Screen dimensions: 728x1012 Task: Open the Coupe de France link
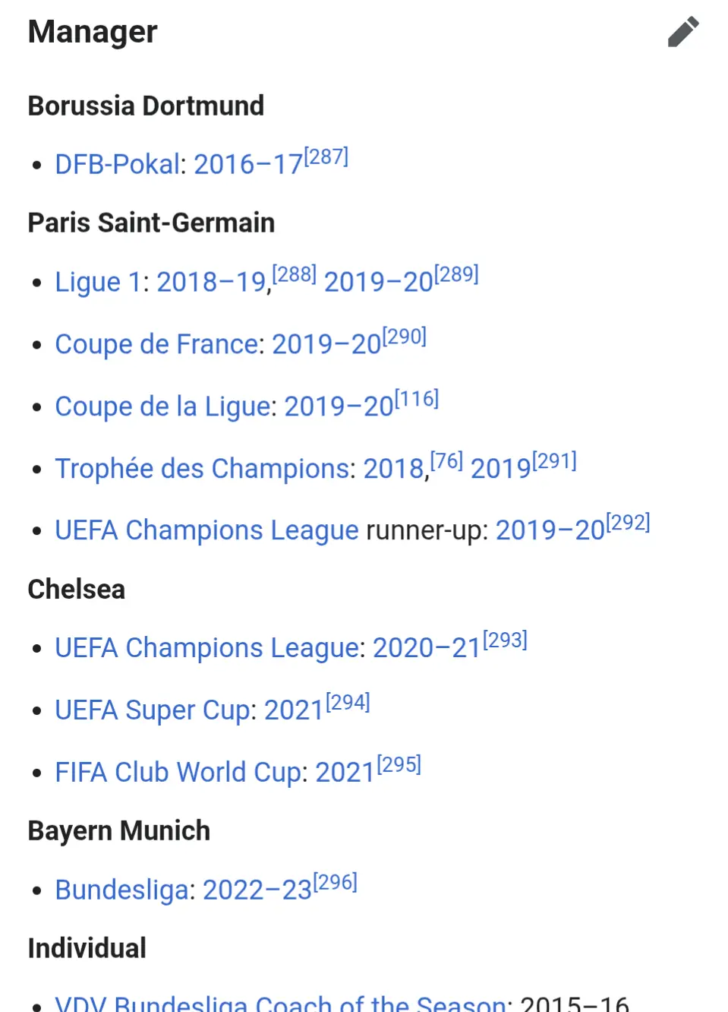click(x=157, y=344)
